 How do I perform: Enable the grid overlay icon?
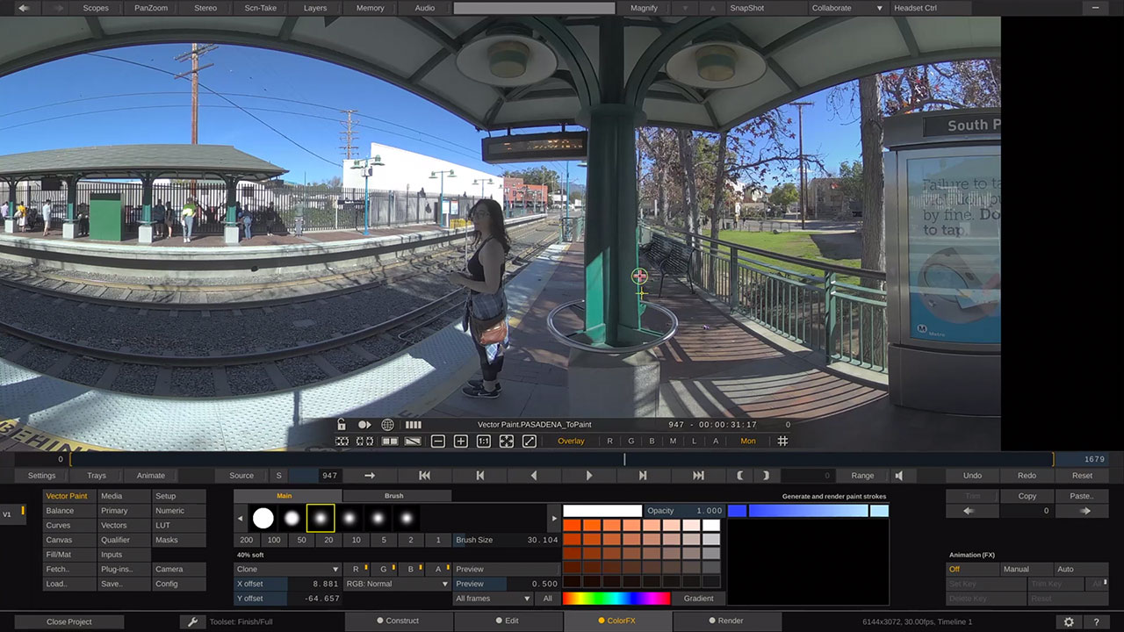782,441
